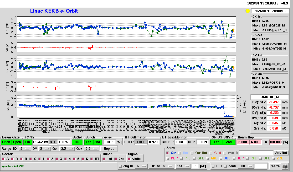Click the GR_A1 SNSR 2nd indicator
The height and width of the screenshot is (172, 293).
coord(229,142)
